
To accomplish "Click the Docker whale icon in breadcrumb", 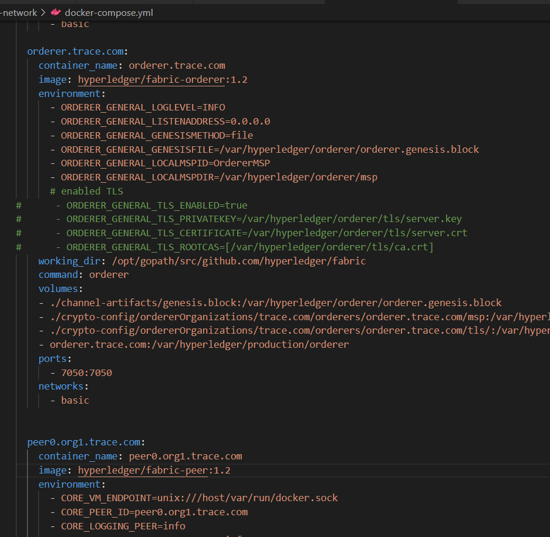I will [56, 12].
